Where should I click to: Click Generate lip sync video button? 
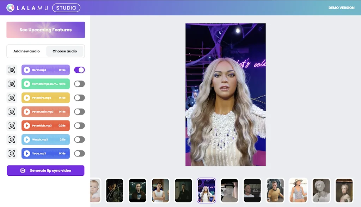45,170
